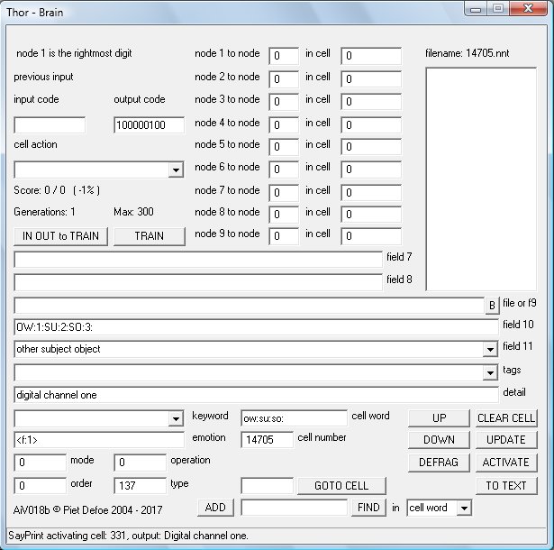554x550 pixels.
Task: Open the tags dropdown list
Action: 490,372
